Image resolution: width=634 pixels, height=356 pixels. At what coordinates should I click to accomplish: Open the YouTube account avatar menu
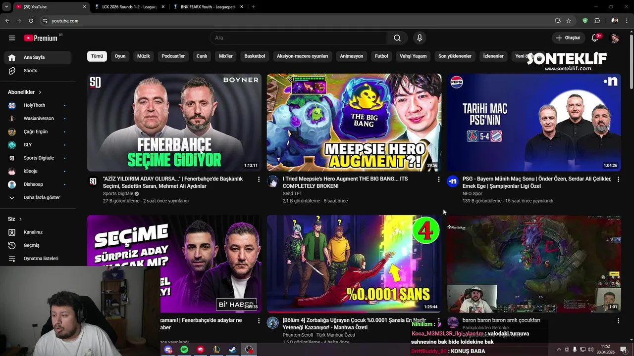[x=615, y=38]
